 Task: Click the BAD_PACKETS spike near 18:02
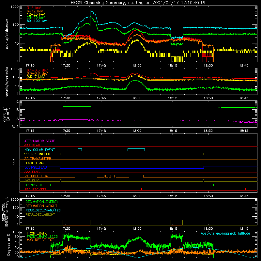(x=142, y=189)
